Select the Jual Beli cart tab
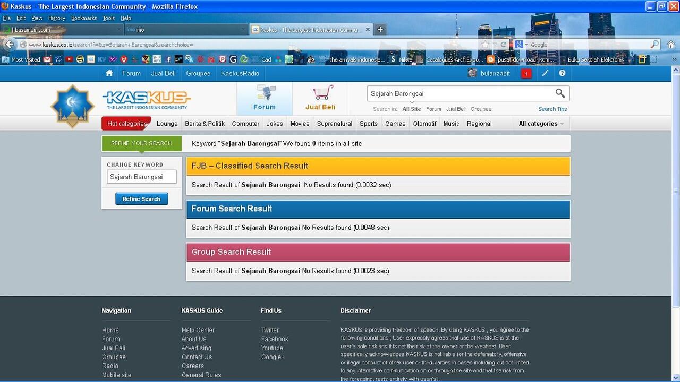The image size is (680, 382). 320,98
